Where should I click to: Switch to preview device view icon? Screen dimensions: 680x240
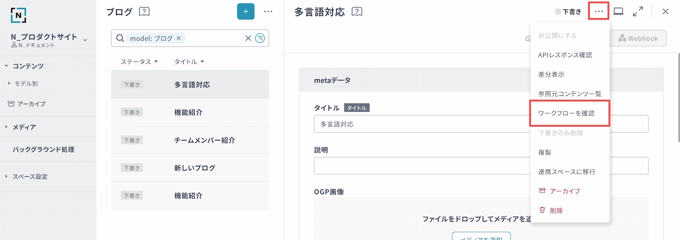click(x=618, y=11)
